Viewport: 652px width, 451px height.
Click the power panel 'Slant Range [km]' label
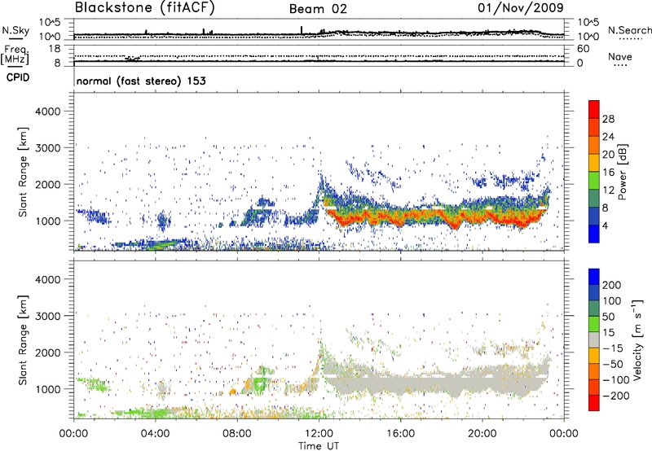23,172
